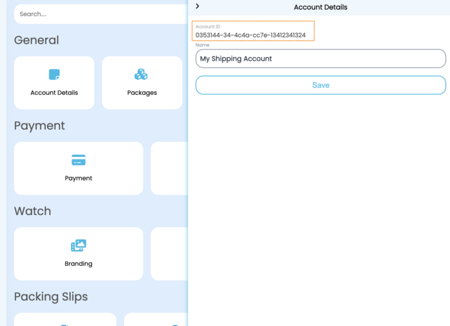450x326 pixels.
Task: Click the partially hidden card beside Branding
Action: coord(169,253)
